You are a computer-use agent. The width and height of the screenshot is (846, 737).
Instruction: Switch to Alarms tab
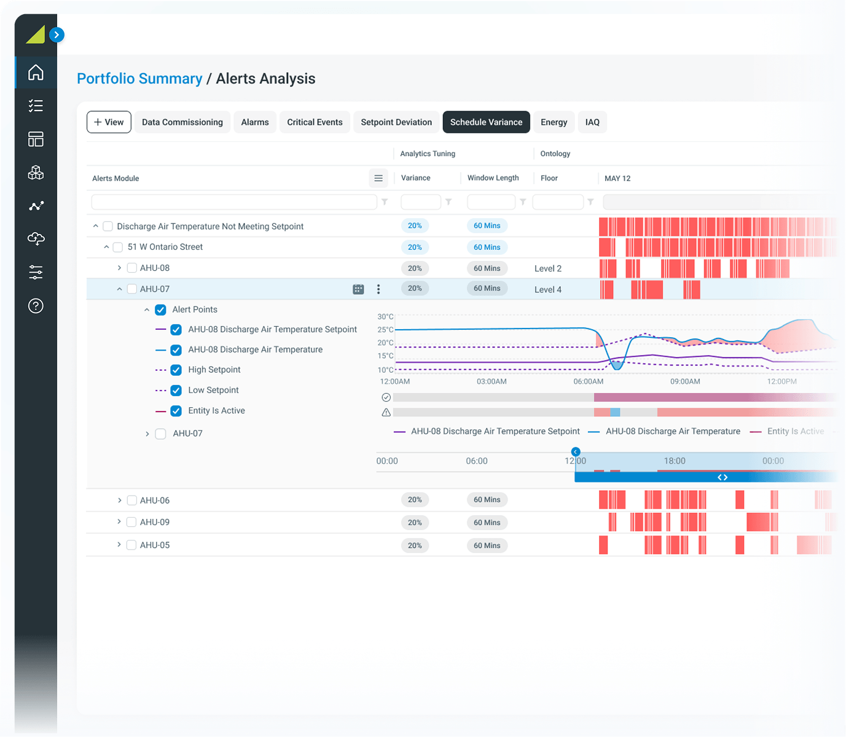coord(255,122)
